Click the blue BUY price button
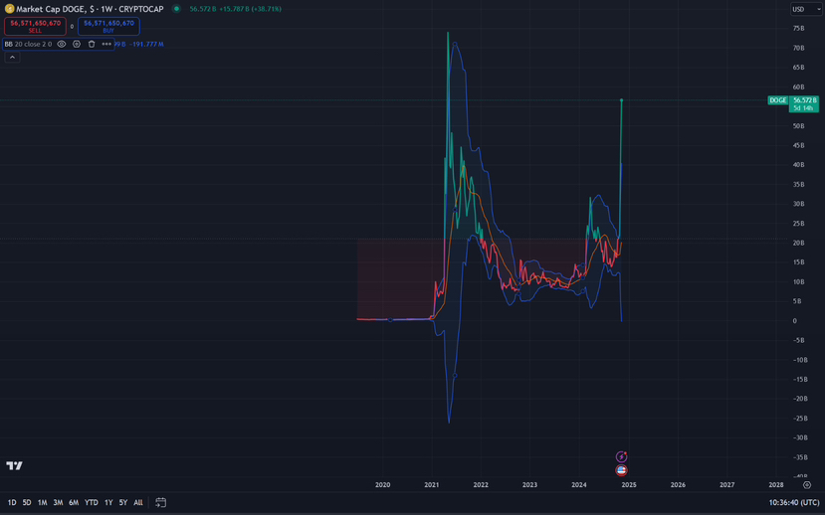Screen dimensions: 825x515 click(x=108, y=26)
